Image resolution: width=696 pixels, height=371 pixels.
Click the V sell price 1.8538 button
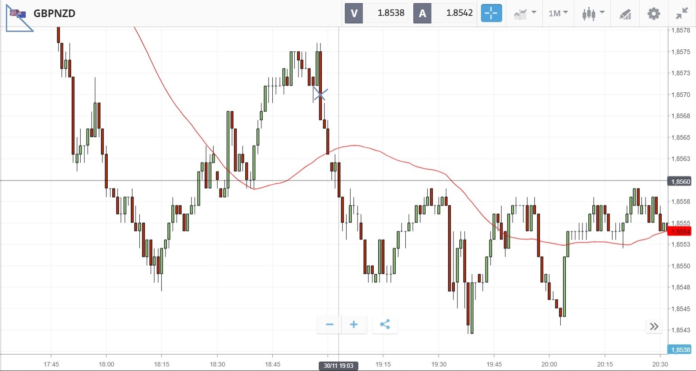click(x=376, y=13)
